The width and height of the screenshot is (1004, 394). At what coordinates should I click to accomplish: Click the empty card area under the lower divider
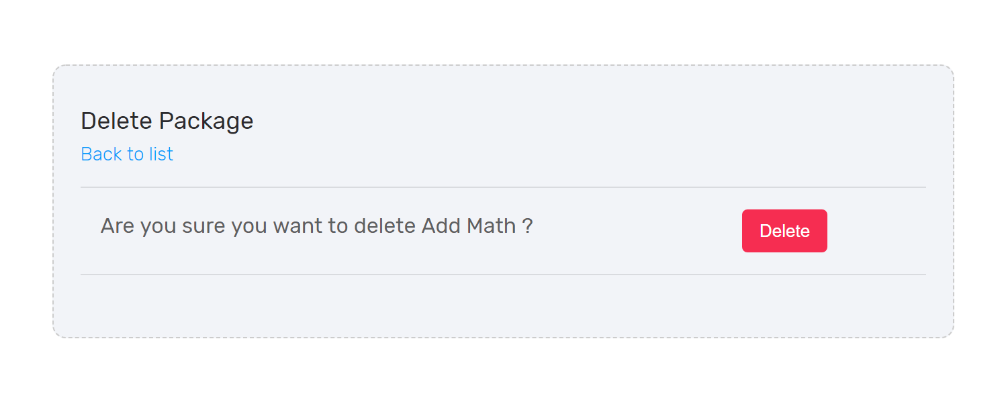(503, 305)
